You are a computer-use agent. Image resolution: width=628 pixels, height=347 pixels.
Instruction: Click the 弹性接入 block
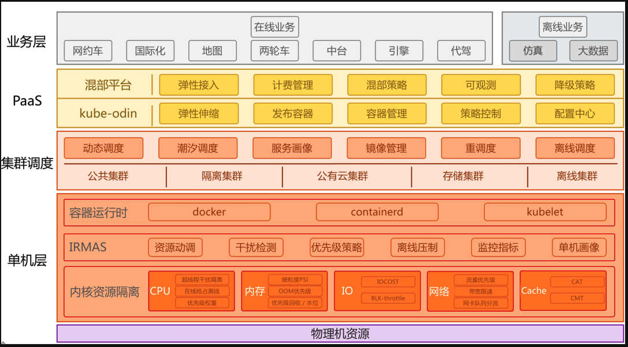coord(199,85)
